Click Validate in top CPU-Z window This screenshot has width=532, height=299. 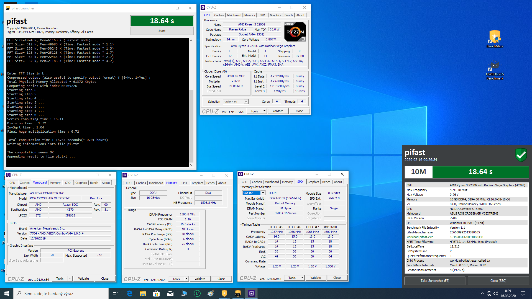pos(278,111)
